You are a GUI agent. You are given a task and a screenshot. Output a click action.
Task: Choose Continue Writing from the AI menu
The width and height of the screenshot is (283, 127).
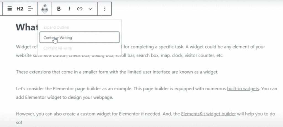(79, 37)
